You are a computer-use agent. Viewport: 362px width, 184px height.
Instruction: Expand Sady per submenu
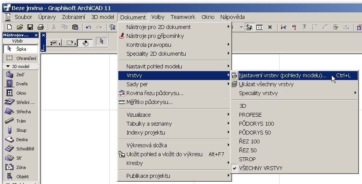click(175, 84)
